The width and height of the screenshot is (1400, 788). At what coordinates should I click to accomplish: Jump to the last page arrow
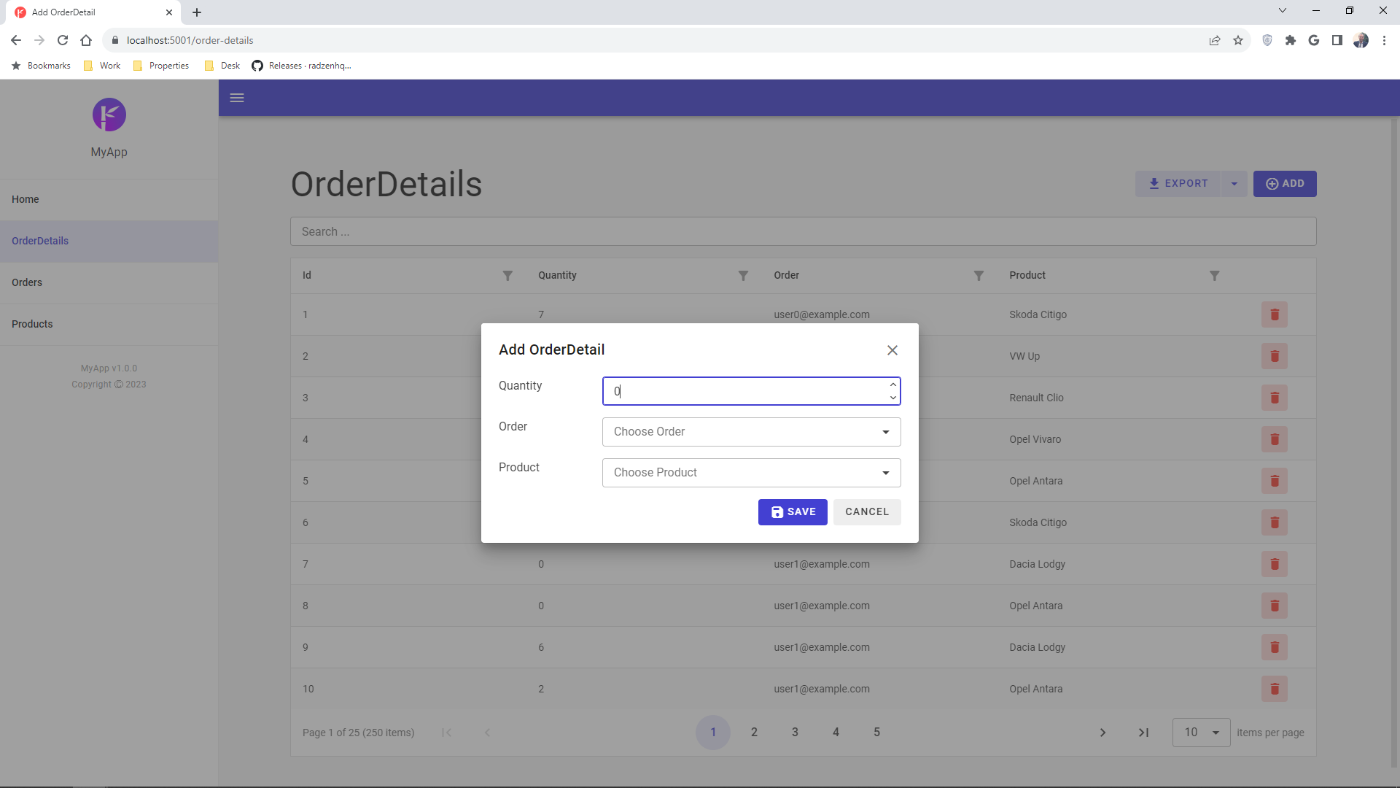point(1143,733)
